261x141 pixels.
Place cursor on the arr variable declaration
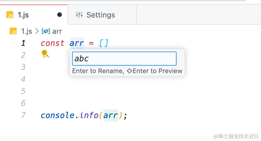click(x=77, y=43)
